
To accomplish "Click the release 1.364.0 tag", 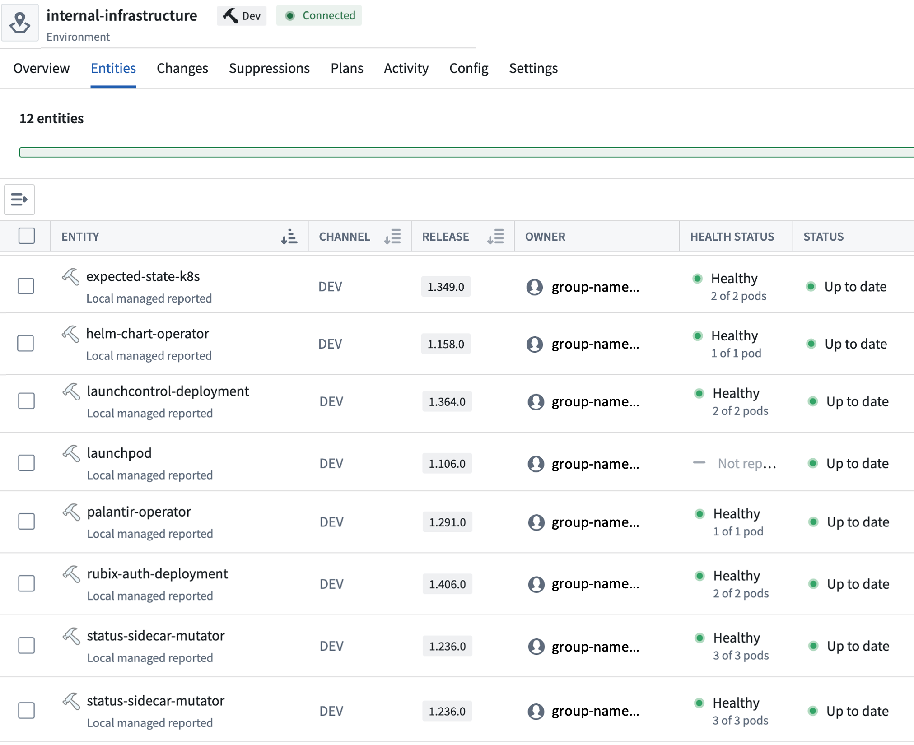I will 447,401.
